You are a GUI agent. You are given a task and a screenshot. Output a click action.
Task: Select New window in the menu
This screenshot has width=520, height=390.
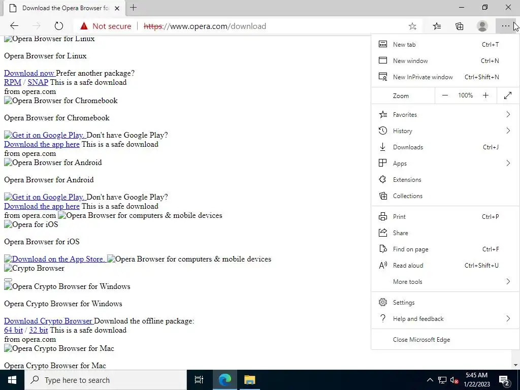(x=445, y=61)
